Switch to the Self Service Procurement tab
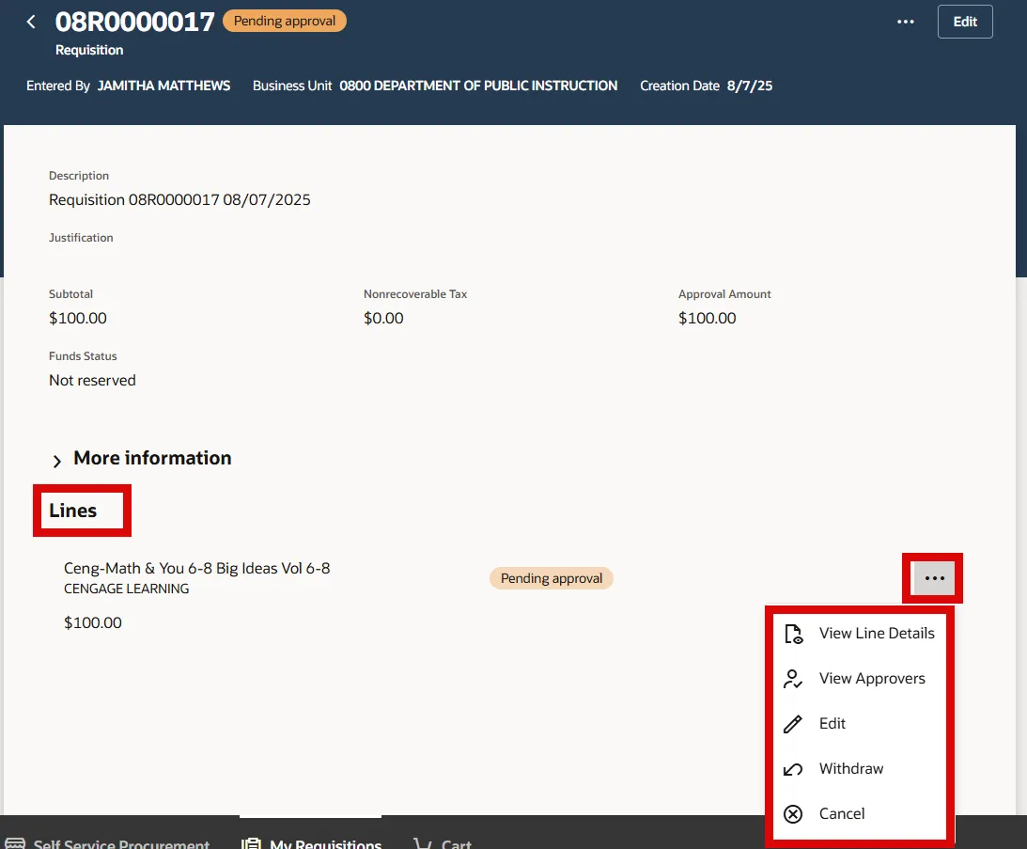Viewport: 1027px width, 849px height. (x=108, y=843)
